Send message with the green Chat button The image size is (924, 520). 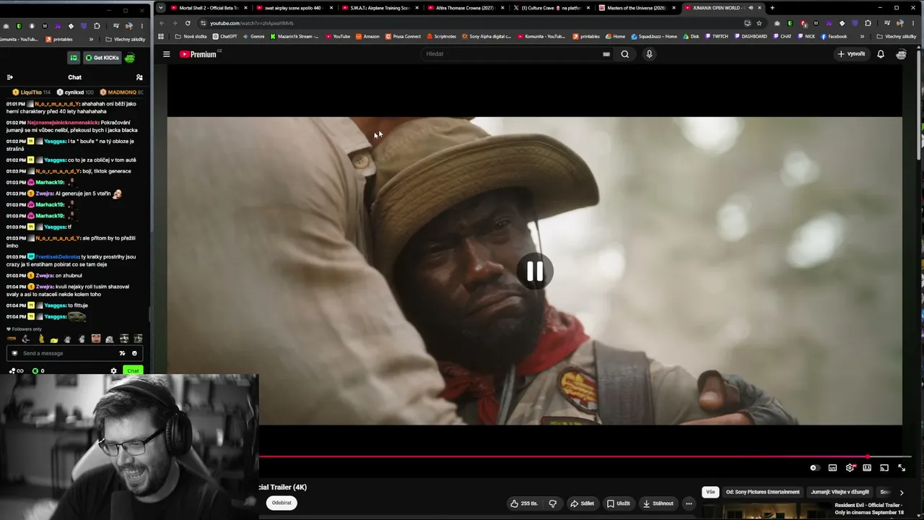coord(133,370)
